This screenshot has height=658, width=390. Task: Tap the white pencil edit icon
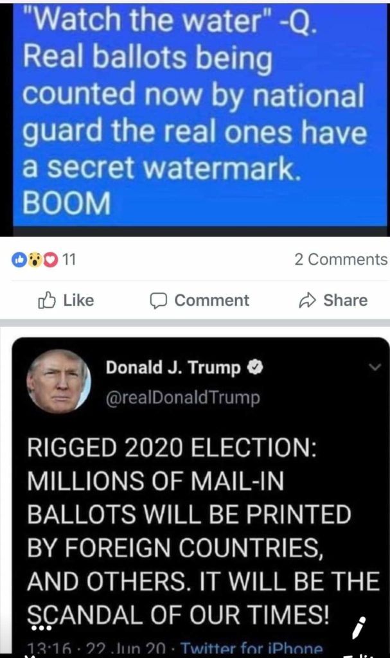click(358, 628)
